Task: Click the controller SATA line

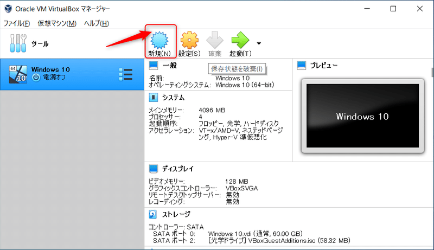Action: pos(176,227)
